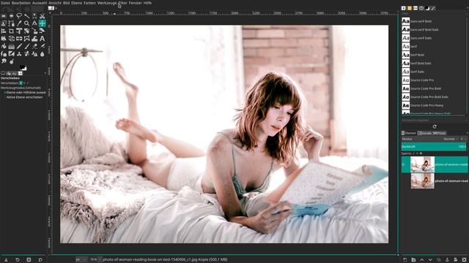Select the Serif Bold Italic font

421,64
